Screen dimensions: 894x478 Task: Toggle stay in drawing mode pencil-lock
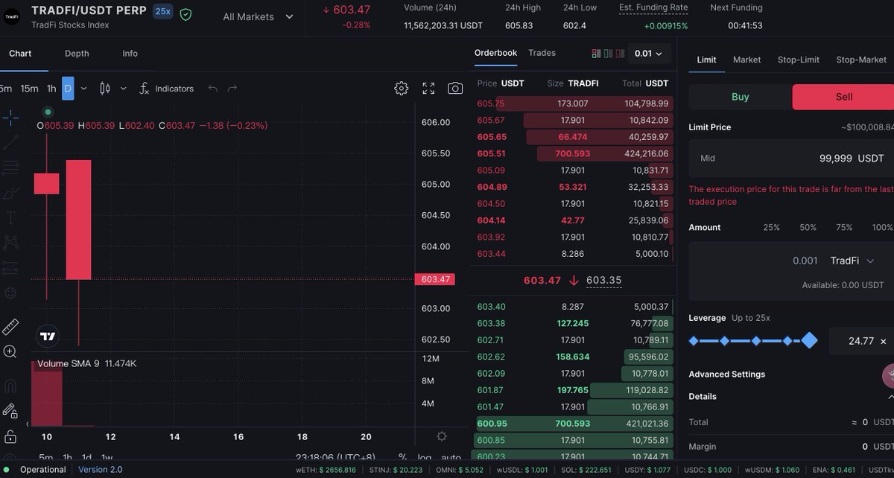tap(10, 411)
